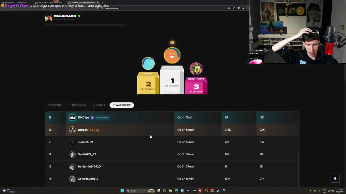Click the 318K value in nzegkk row
Viewport: 346px width, 194px height.
point(228,130)
